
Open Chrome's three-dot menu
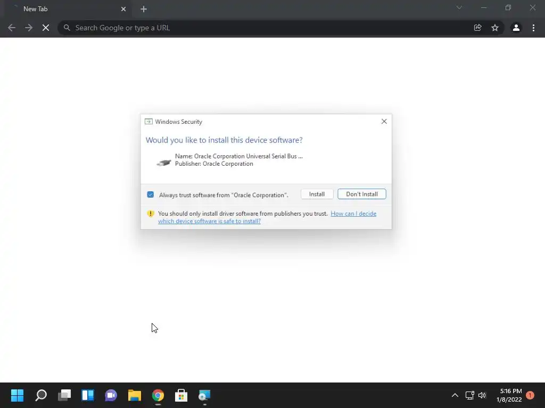coord(533,28)
